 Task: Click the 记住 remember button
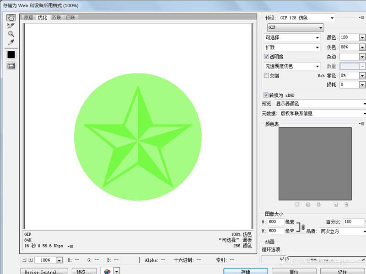point(342,271)
